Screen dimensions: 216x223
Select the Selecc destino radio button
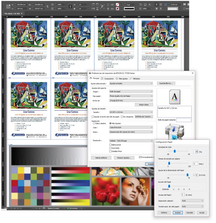(94, 123)
